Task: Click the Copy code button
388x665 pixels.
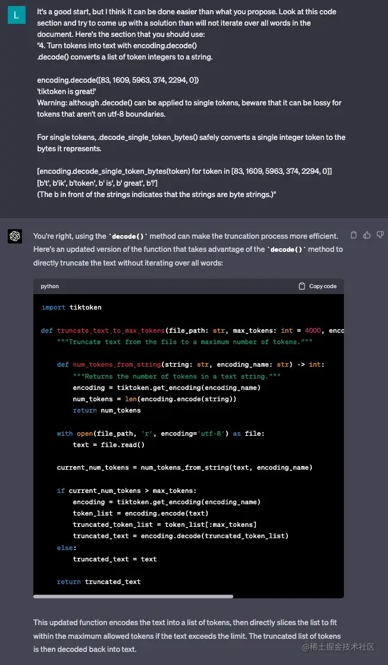Action: (x=318, y=286)
